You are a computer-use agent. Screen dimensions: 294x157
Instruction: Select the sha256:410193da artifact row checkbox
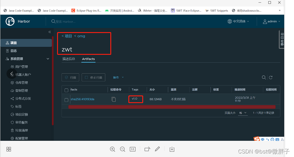[x=66, y=100]
